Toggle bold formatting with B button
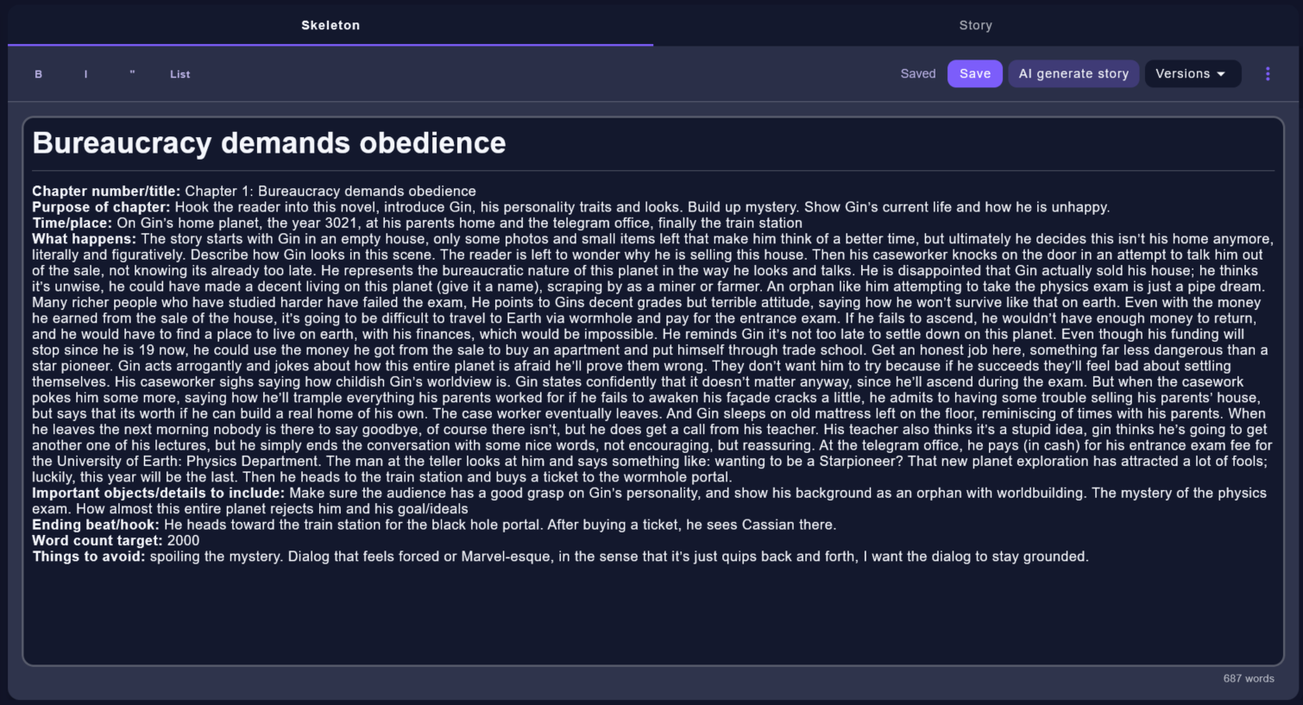Viewport: 1303px width, 705px height. pyautogui.click(x=38, y=74)
